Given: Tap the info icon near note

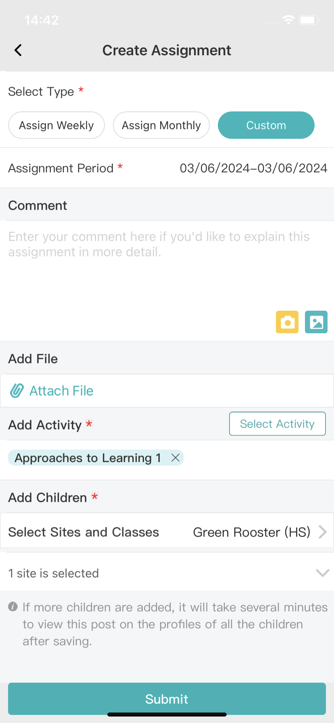Looking at the screenshot, I should point(13,606).
